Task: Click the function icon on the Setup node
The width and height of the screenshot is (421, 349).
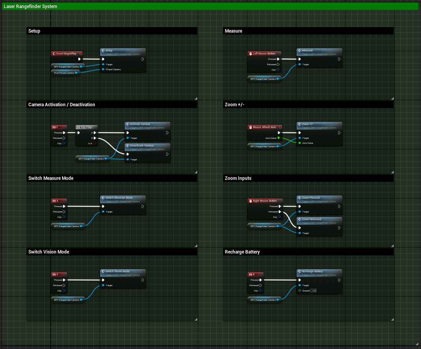Action: click(103, 50)
